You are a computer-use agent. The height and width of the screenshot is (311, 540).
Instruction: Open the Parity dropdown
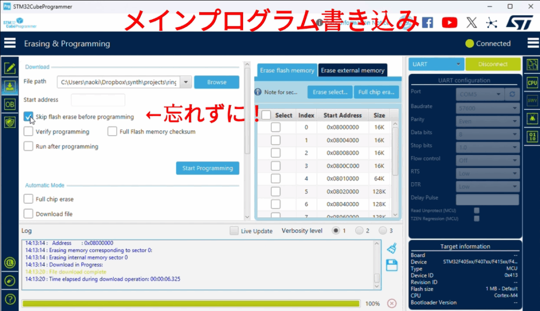click(x=487, y=122)
